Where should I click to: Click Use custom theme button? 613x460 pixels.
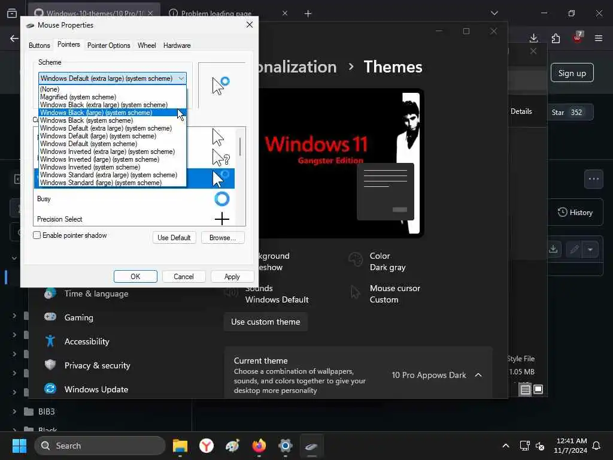[265, 322]
